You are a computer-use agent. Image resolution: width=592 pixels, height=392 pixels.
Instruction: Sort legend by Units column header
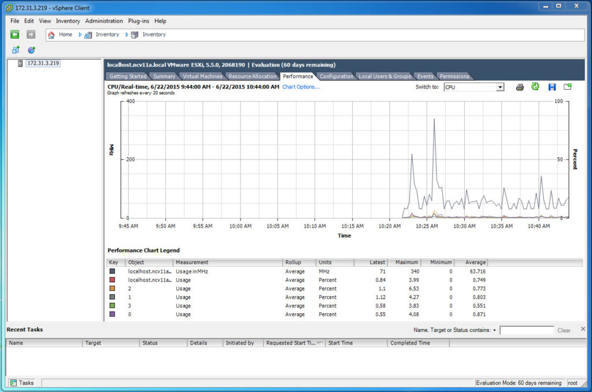point(335,262)
